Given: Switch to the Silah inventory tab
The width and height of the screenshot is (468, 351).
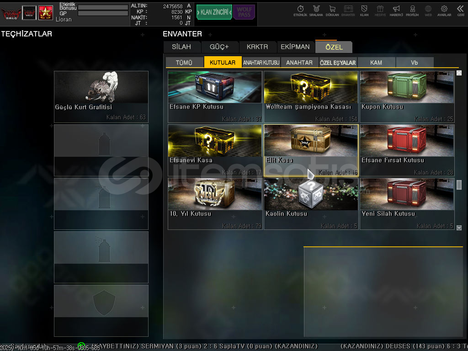Looking at the screenshot, I should coord(181,47).
